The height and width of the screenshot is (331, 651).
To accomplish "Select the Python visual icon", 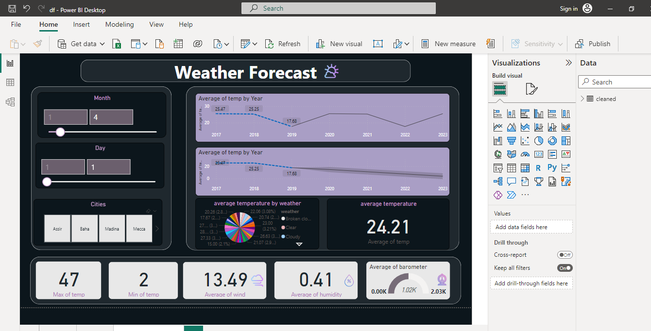I will coord(551,167).
